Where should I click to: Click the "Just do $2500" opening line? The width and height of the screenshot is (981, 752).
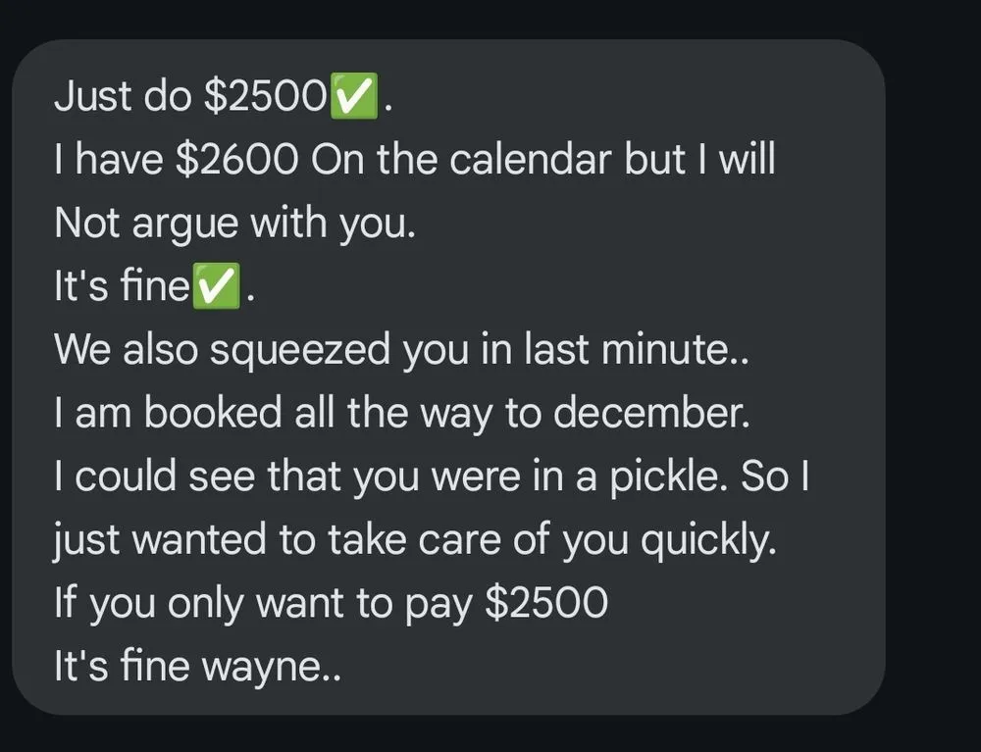coord(189,97)
